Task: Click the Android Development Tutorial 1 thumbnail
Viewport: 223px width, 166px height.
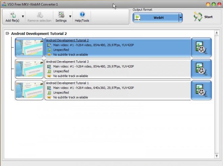Action: [29, 90]
